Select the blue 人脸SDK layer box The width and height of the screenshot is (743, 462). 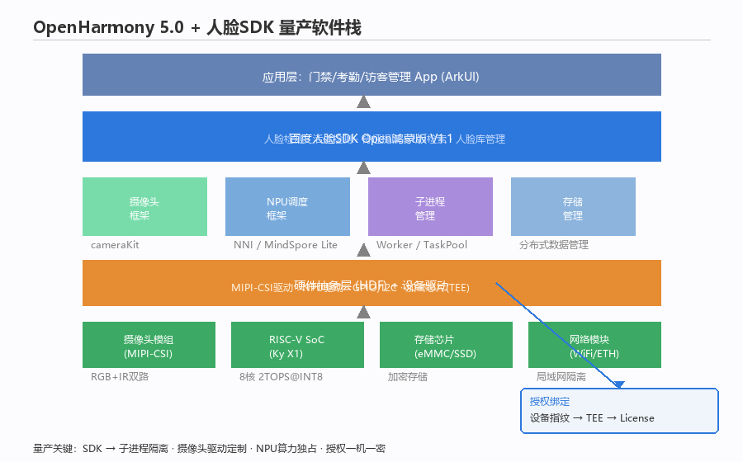point(371,136)
